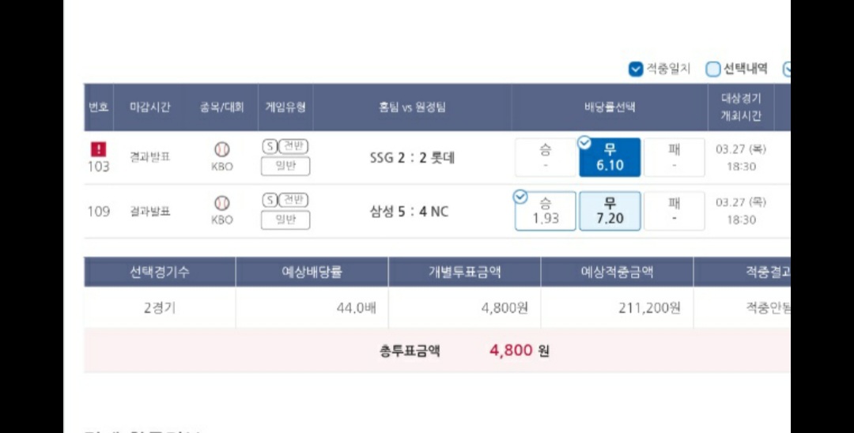Viewport: 854px width, 433px height.
Task: Toggle the 적중일치 checkbox
Action: pos(636,69)
